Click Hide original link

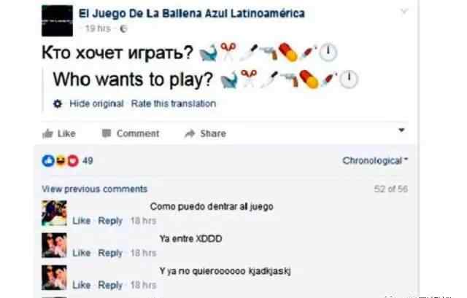(96, 103)
